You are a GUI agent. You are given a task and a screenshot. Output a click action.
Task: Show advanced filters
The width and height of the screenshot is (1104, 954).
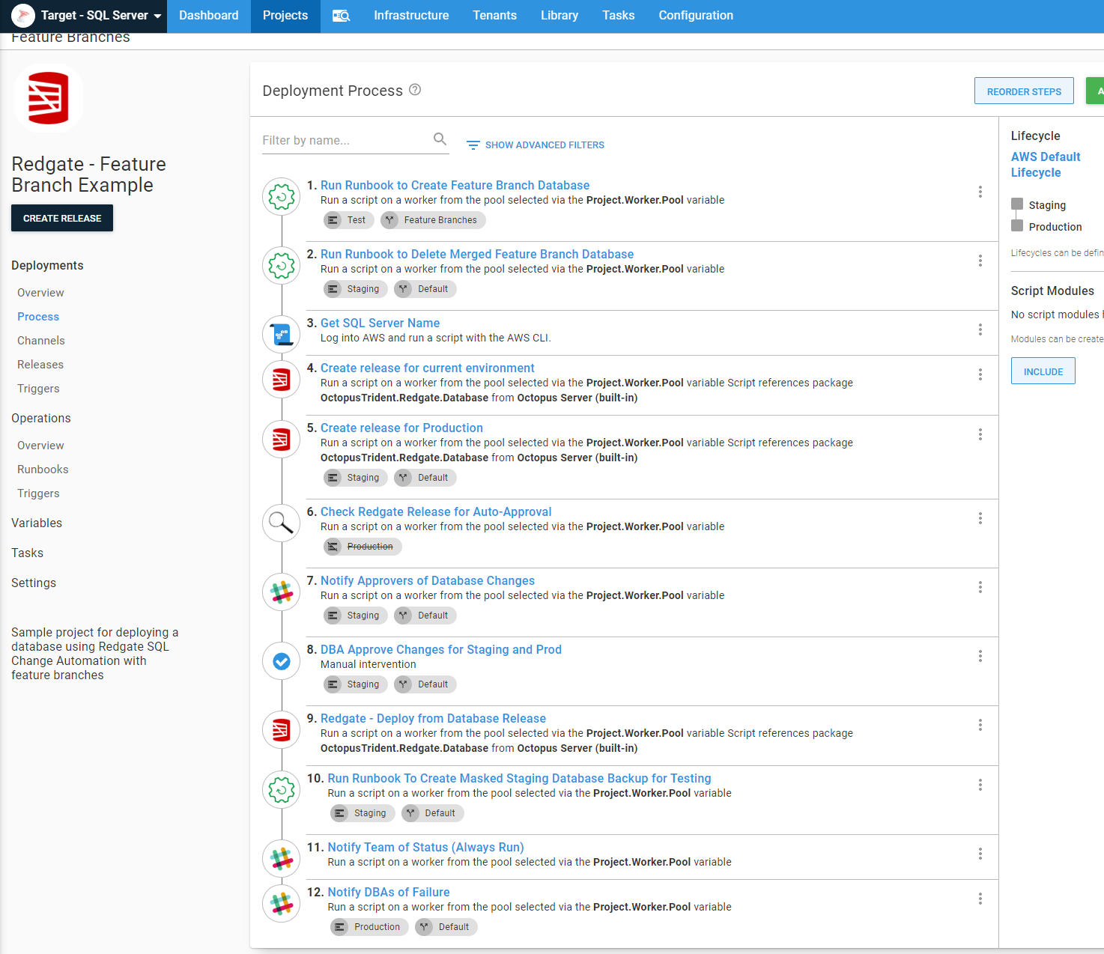(x=536, y=145)
